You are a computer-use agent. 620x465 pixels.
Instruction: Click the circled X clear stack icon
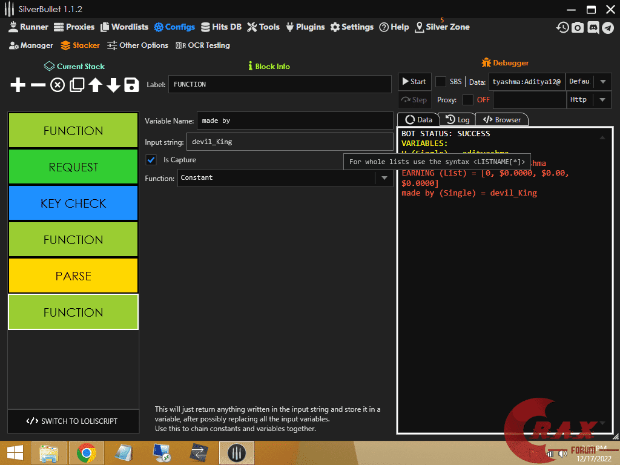click(58, 85)
